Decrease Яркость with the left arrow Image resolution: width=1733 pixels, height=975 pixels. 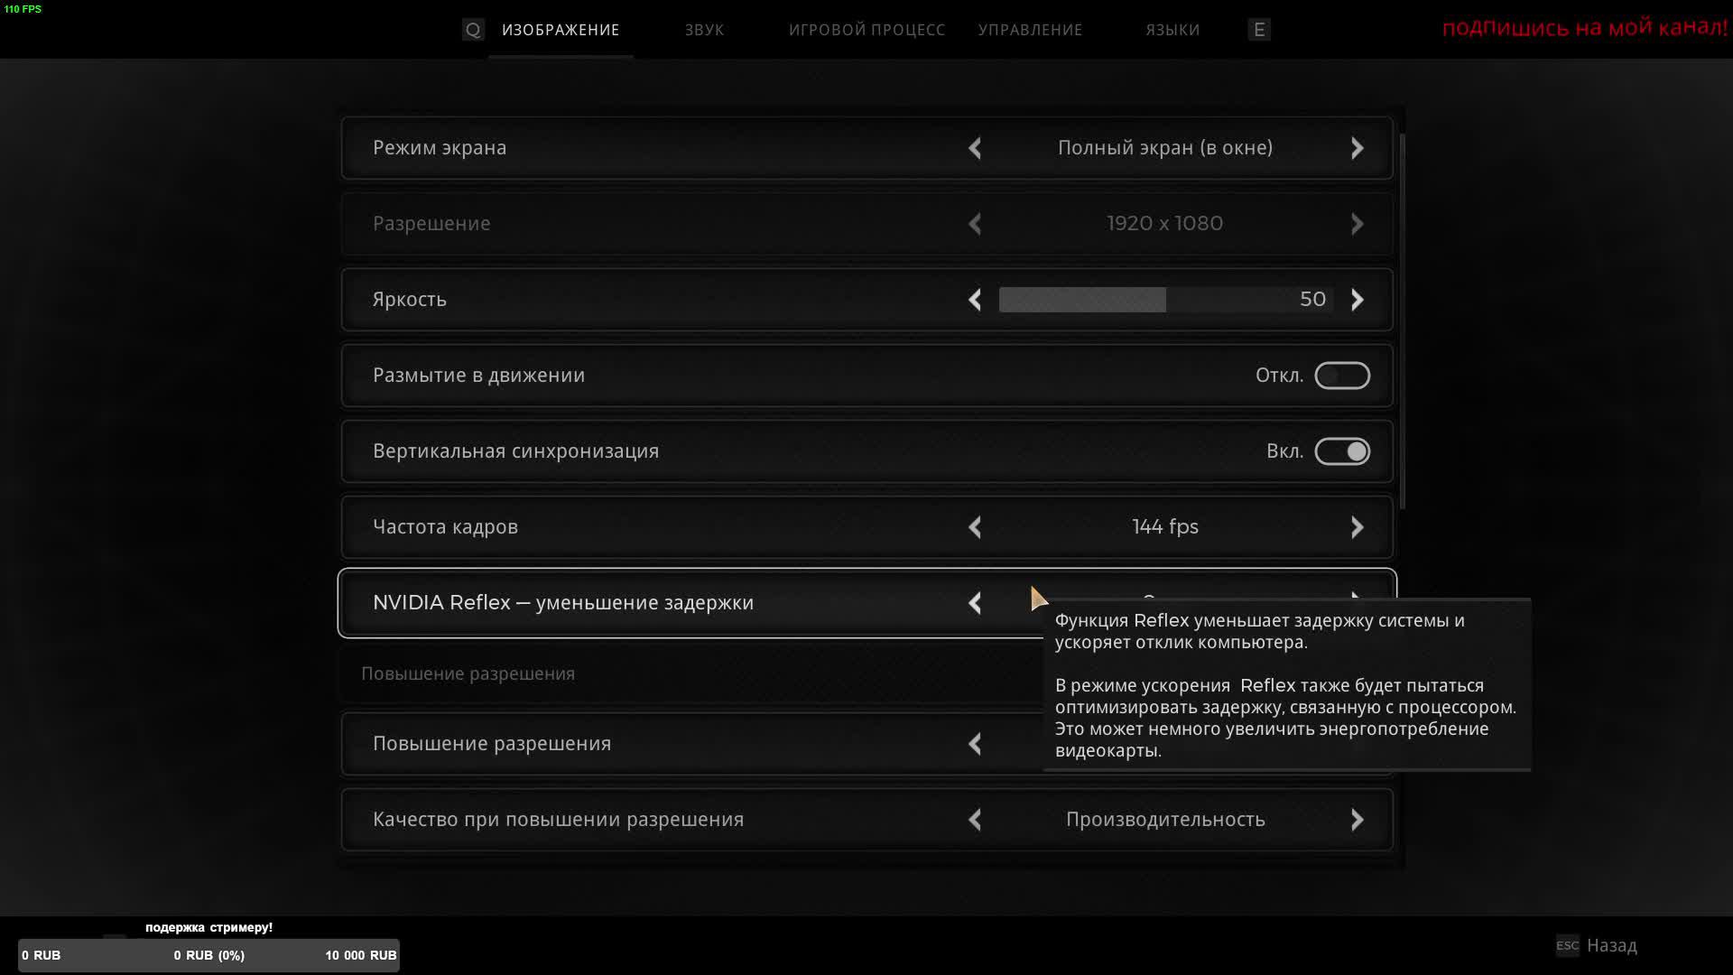(975, 300)
